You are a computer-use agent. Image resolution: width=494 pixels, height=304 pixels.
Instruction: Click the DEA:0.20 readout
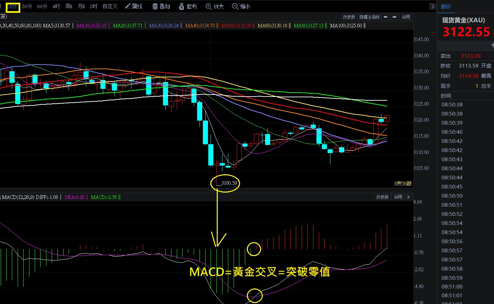click(74, 197)
